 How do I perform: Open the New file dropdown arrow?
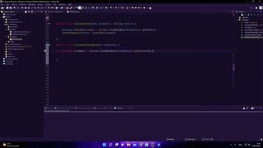(x=5, y=8)
